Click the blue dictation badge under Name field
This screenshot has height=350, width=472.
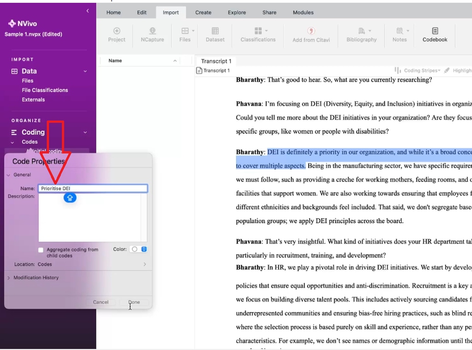click(x=70, y=198)
